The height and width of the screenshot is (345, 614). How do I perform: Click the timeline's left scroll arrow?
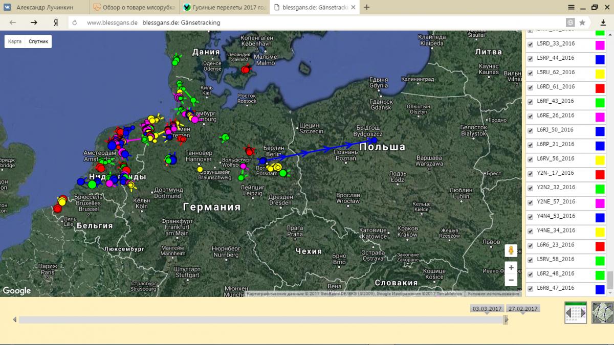[15, 319]
